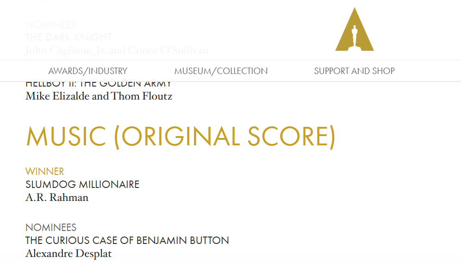The image size is (461, 262).
Task: Select the faded THE DARK KNIGHT title
Action: (69, 37)
